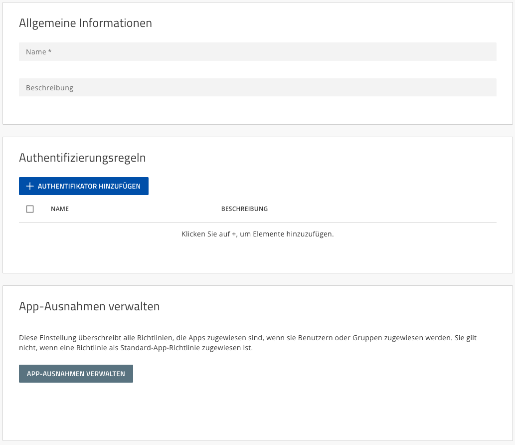Click the empty table hint 'Klicken Sie auf +'

point(257,234)
